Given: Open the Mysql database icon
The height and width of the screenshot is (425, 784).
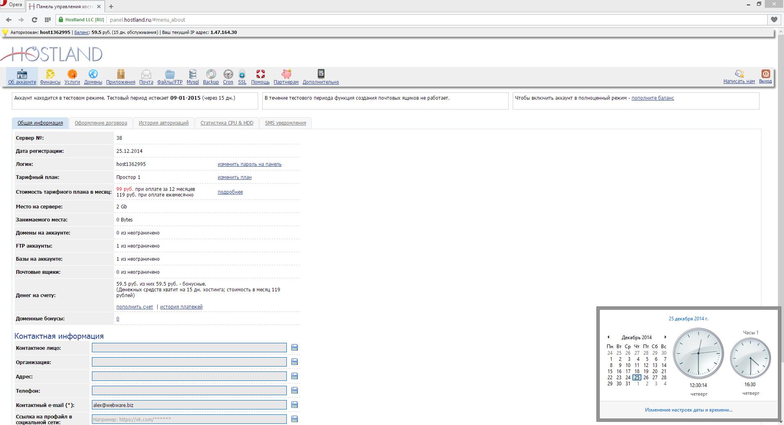Looking at the screenshot, I should 192,74.
